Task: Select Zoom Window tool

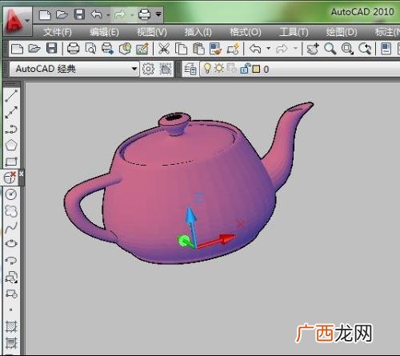Action: point(347,49)
